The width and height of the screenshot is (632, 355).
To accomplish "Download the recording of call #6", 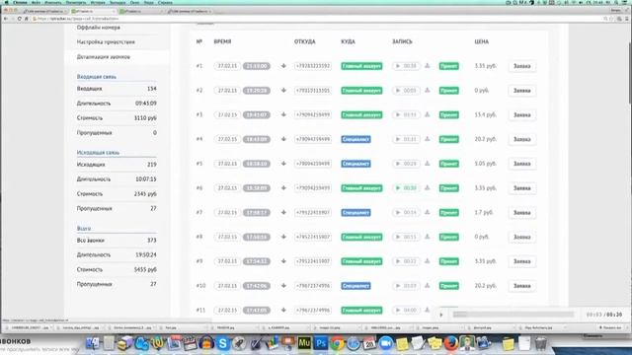I will tap(428, 188).
